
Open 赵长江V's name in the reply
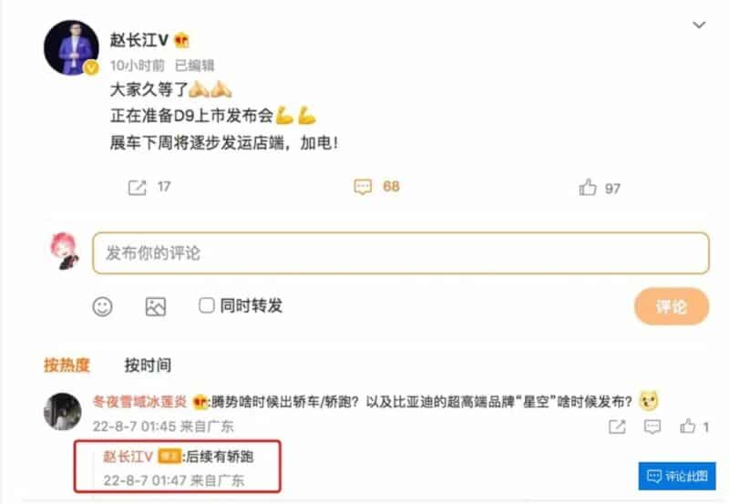point(128,457)
